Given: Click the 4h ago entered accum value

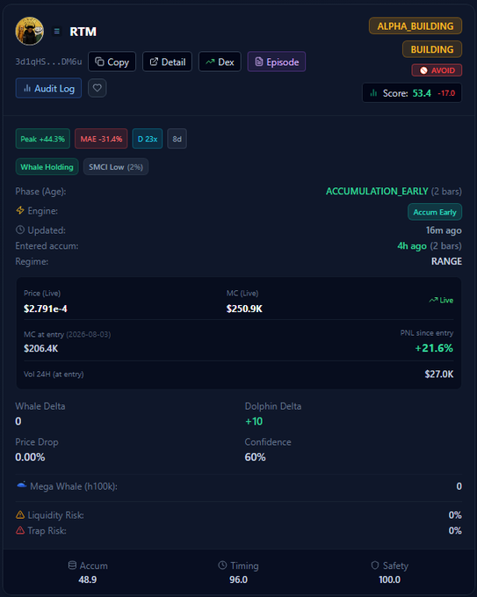Looking at the screenshot, I should (412, 246).
